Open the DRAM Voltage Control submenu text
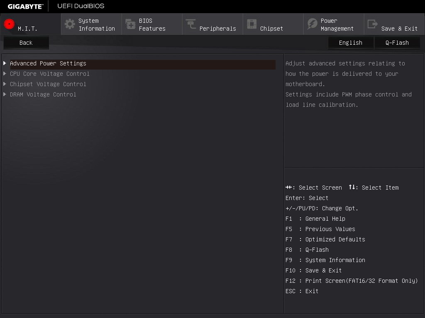The image size is (425, 318). pos(43,94)
